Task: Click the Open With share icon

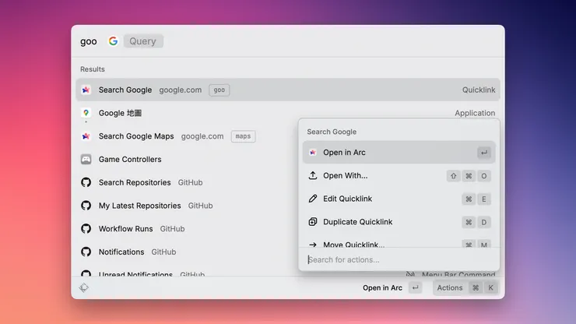Action: (x=313, y=176)
